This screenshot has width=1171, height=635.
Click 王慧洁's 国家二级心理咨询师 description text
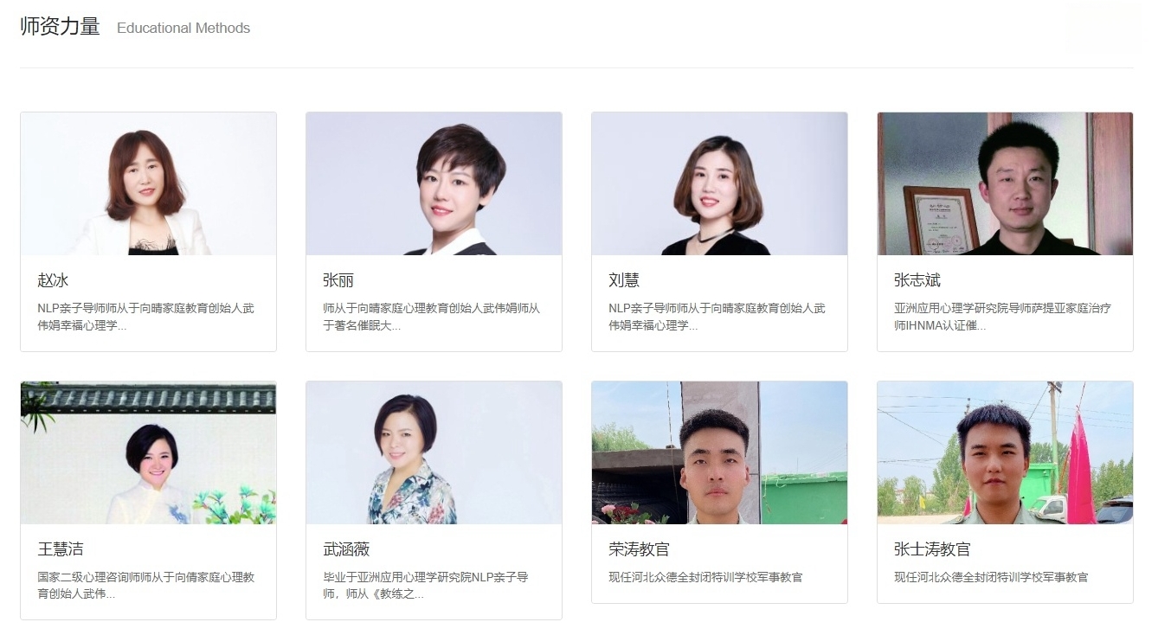click(x=145, y=586)
